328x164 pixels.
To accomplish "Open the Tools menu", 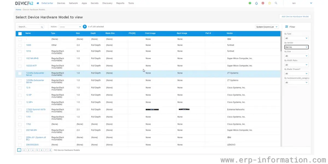I will click(x=131, y=3).
